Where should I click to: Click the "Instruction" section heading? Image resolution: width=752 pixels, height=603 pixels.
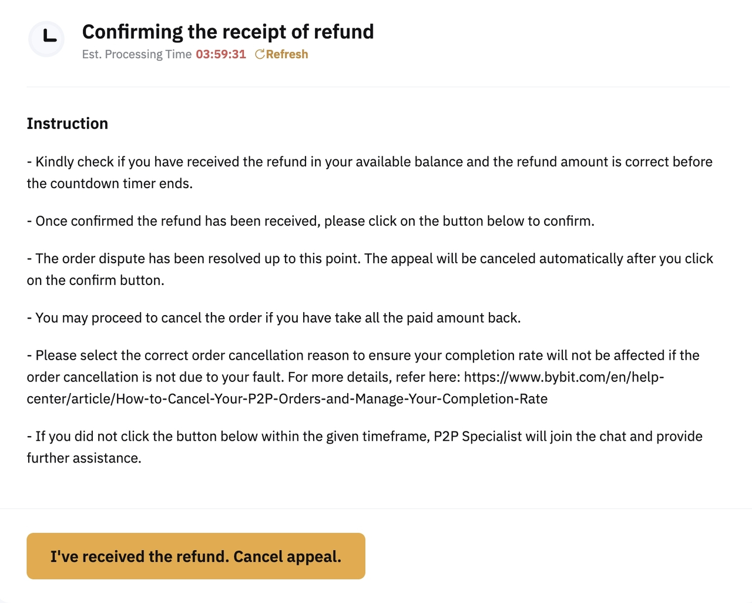[x=68, y=123]
